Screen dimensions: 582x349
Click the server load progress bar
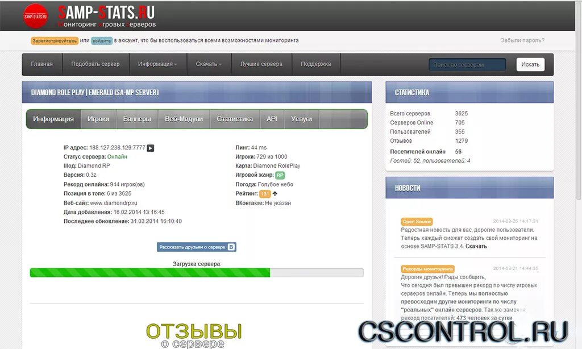[x=197, y=272]
